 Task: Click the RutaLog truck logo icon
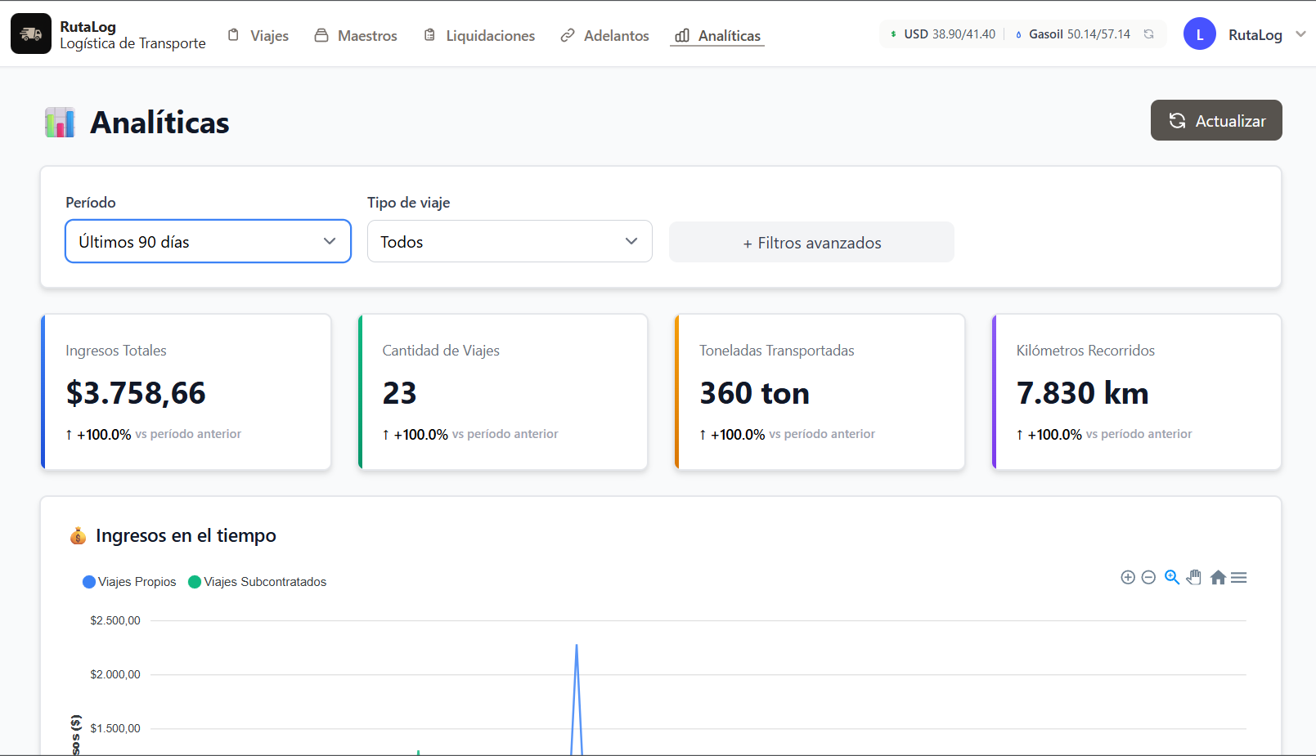click(x=31, y=34)
